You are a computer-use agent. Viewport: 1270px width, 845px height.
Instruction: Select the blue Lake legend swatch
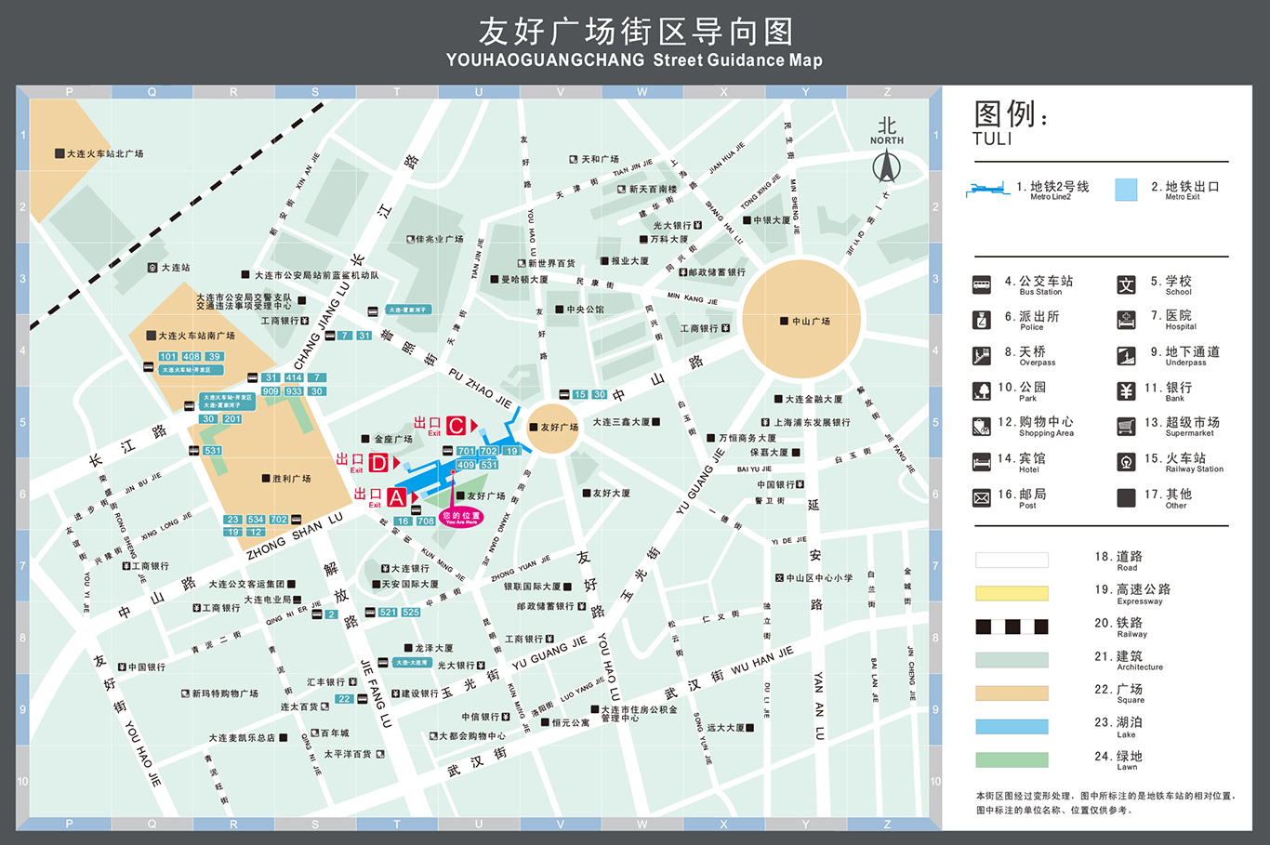pyautogui.click(x=1012, y=726)
